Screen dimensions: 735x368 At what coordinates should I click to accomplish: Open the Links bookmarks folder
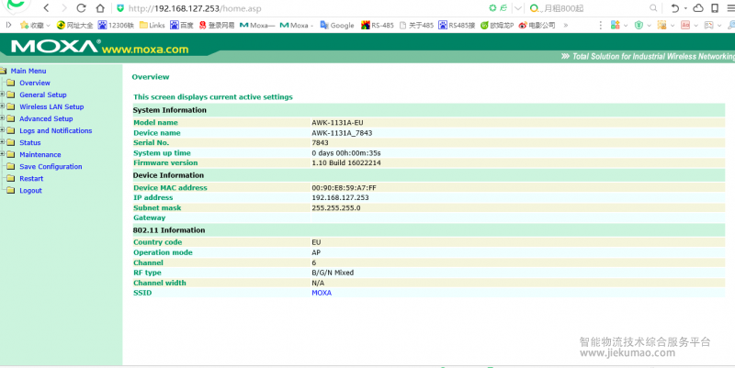tap(152, 26)
